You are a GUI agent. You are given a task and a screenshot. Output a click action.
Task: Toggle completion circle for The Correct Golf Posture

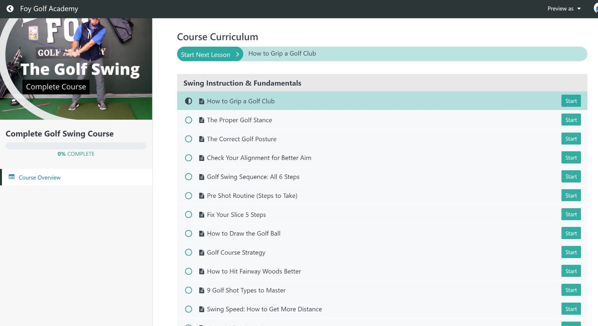[189, 139]
